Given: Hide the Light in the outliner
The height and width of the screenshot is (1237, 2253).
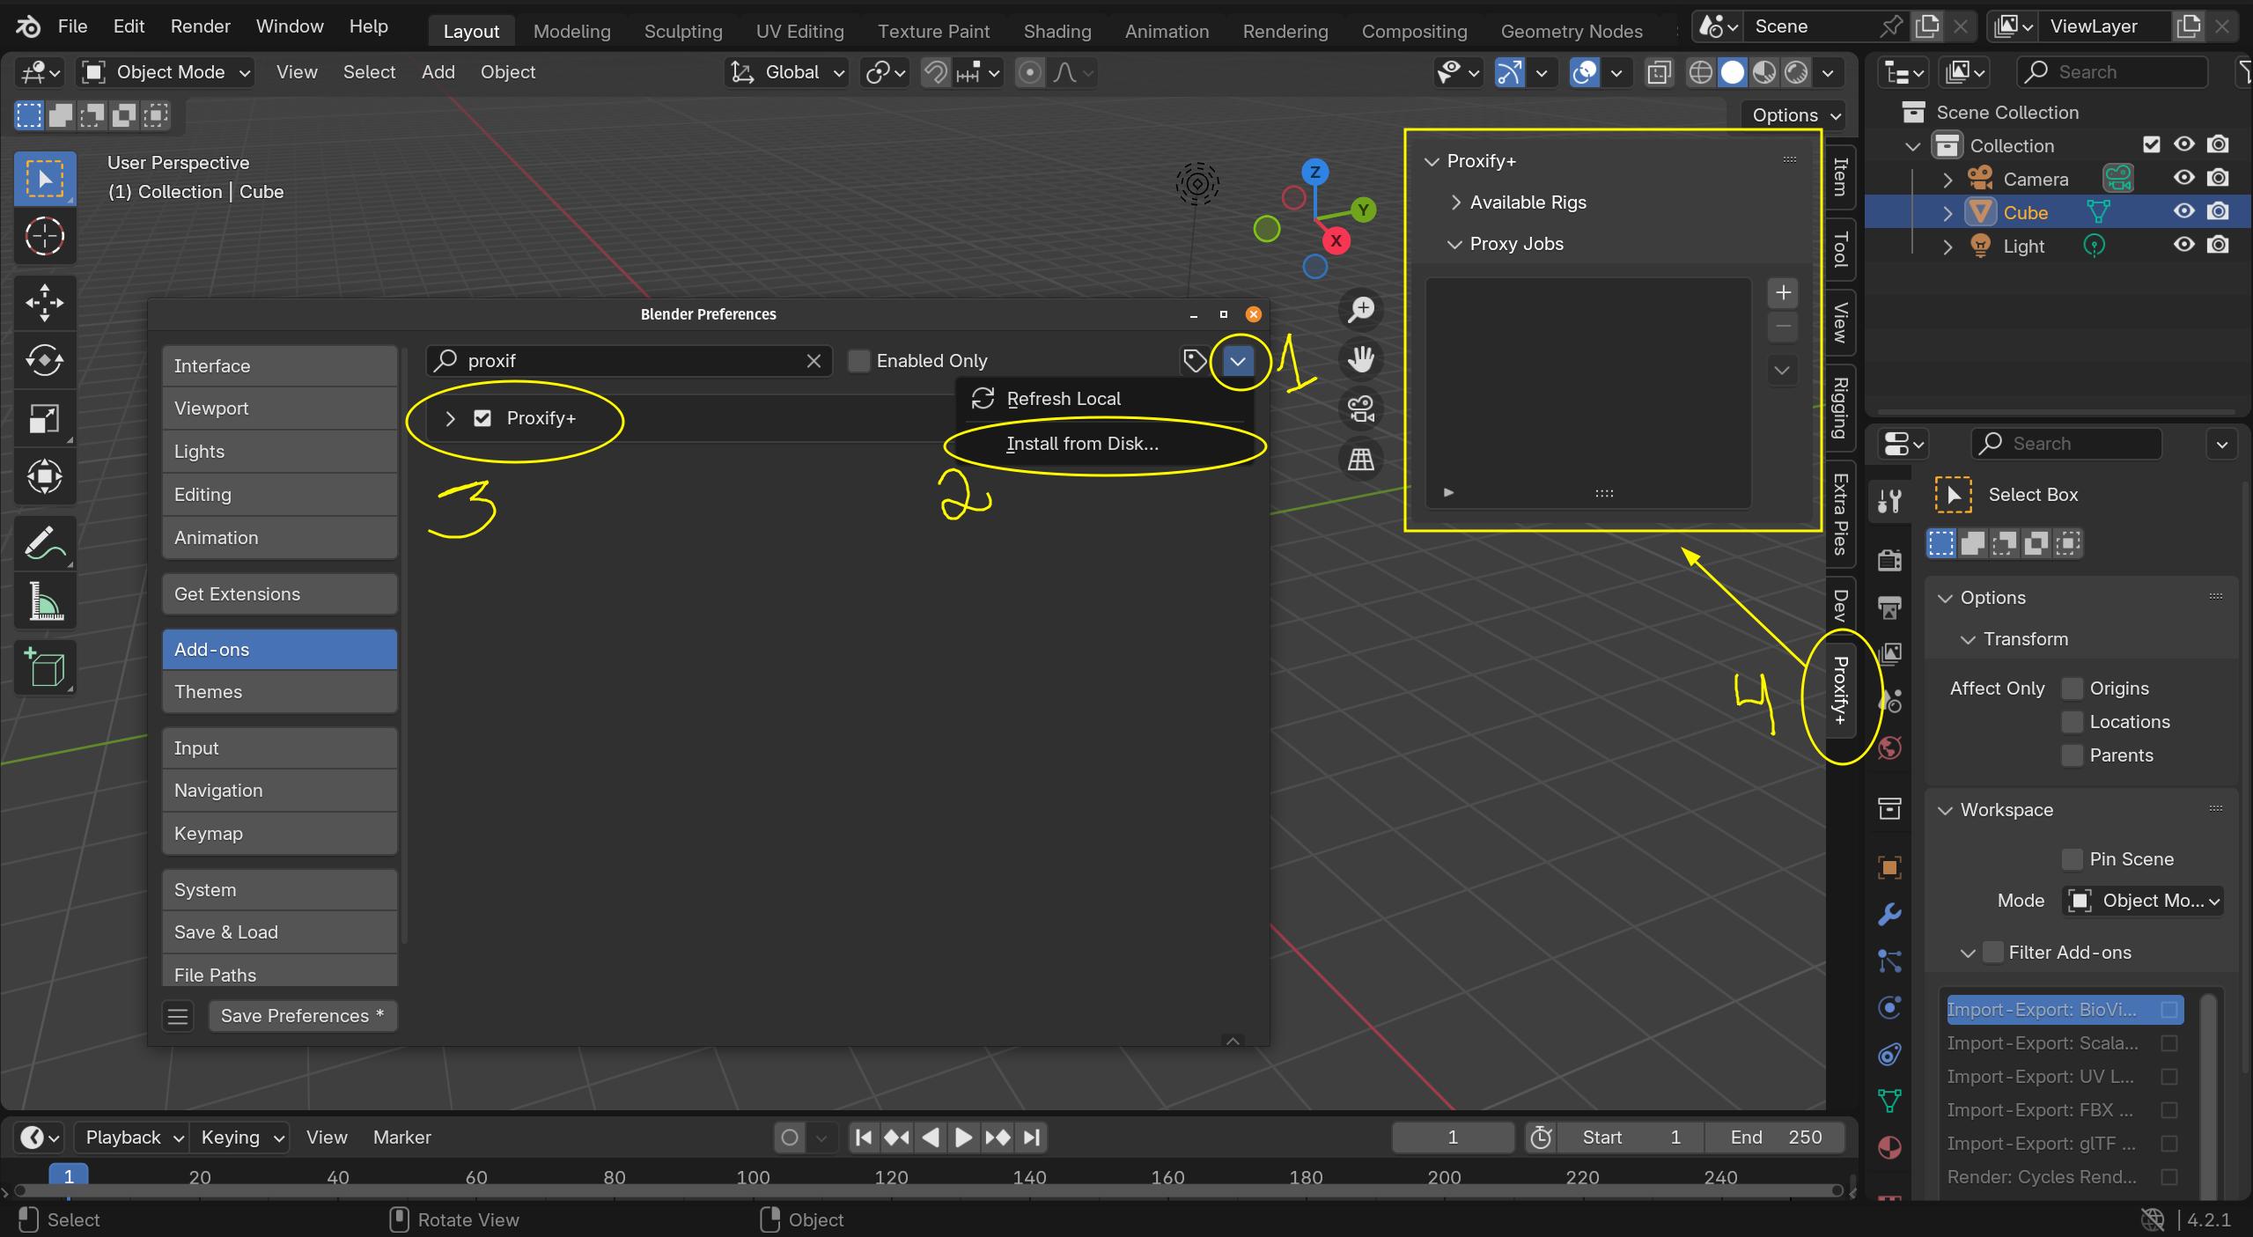Looking at the screenshot, I should (x=2184, y=245).
